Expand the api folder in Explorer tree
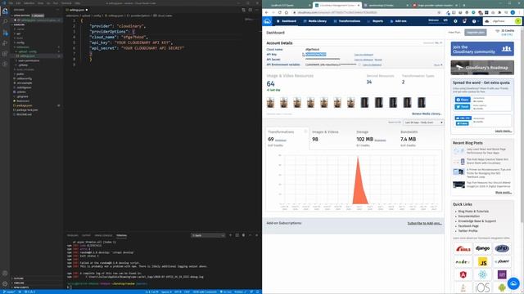This screenshot has height=294, width=524. pos(19,33)
